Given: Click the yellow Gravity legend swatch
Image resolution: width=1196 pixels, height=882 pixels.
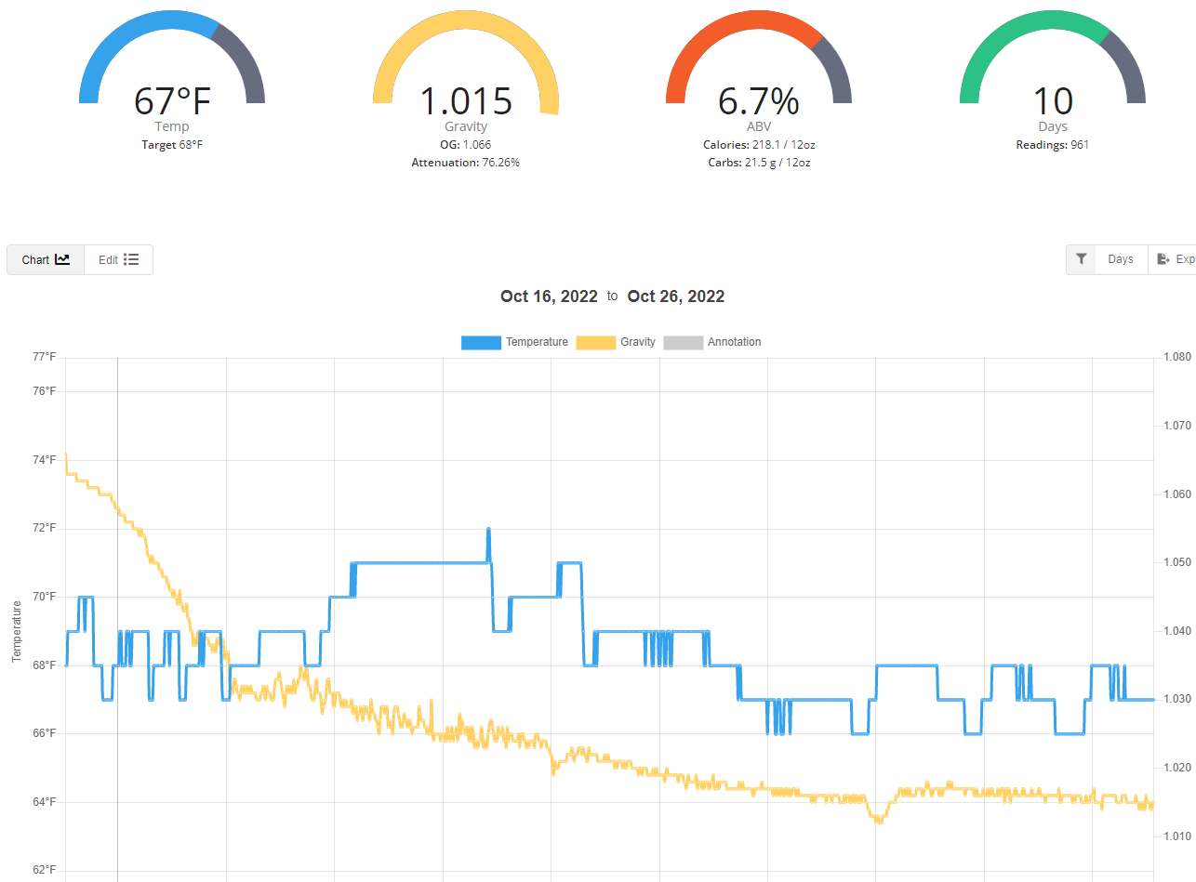Looking at the screenshot, I should click(x=596, y=342).
